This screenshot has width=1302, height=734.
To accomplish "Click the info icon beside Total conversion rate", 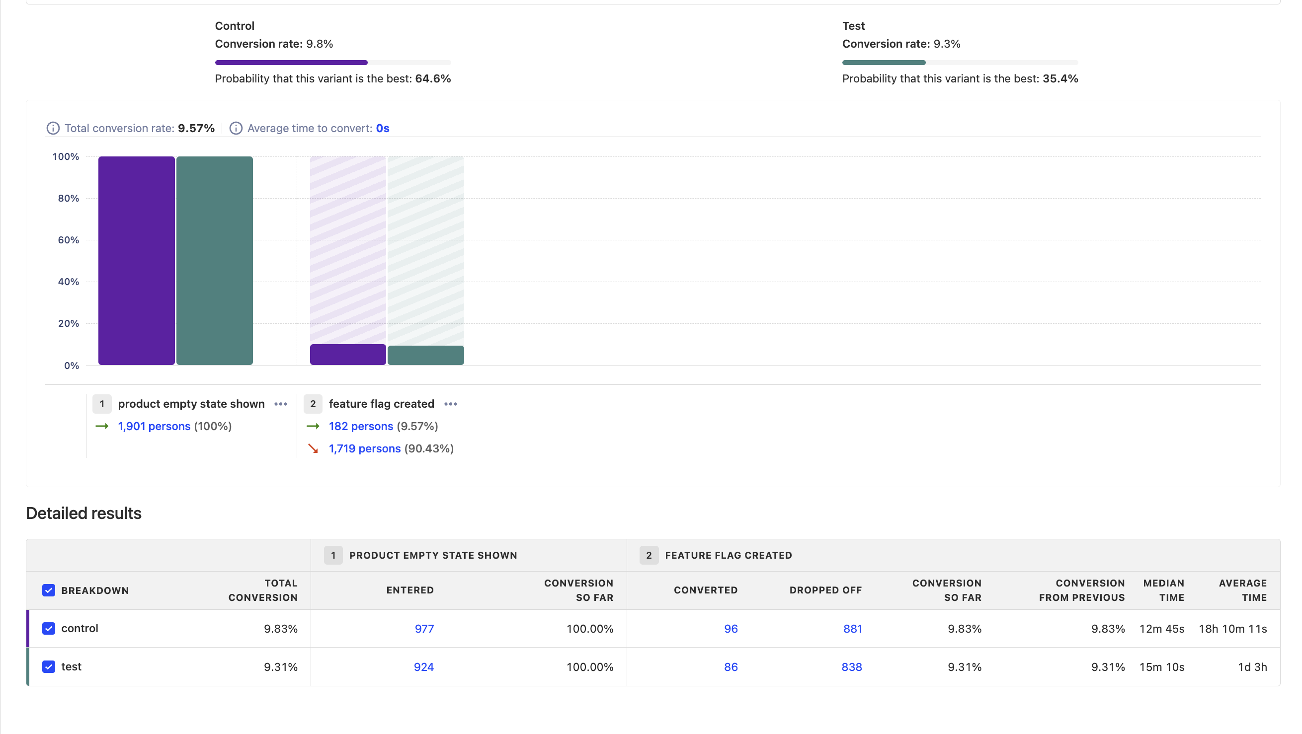I will pyautogui.click(x=53, y=128).
